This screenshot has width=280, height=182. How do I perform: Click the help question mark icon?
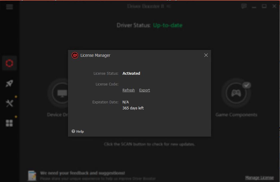tap(73, 131)
